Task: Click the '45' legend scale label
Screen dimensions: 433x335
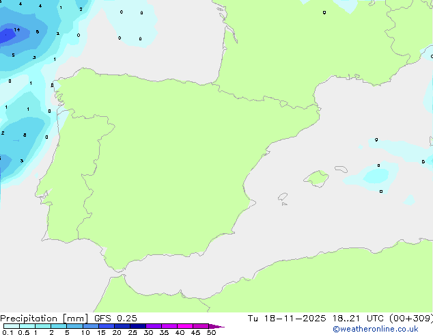Action: (x=195, y=332)
